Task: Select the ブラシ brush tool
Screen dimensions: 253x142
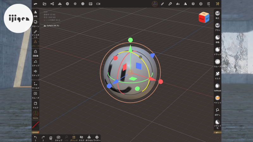Action: pos(218,27)
